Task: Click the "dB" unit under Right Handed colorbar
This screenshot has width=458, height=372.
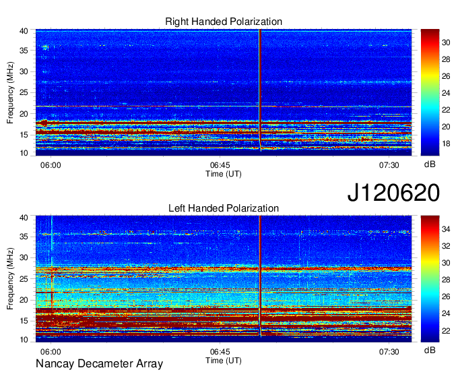Action: point(430,164)
